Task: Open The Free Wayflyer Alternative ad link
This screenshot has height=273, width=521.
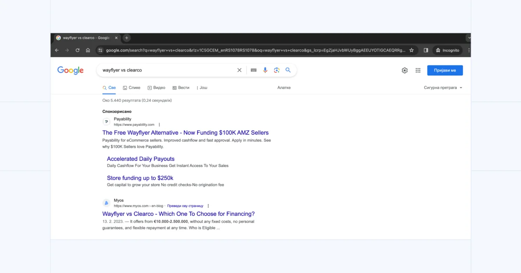Action: coord(185,133)
